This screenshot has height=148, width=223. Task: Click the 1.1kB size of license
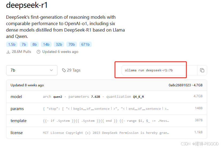point(198,132)
